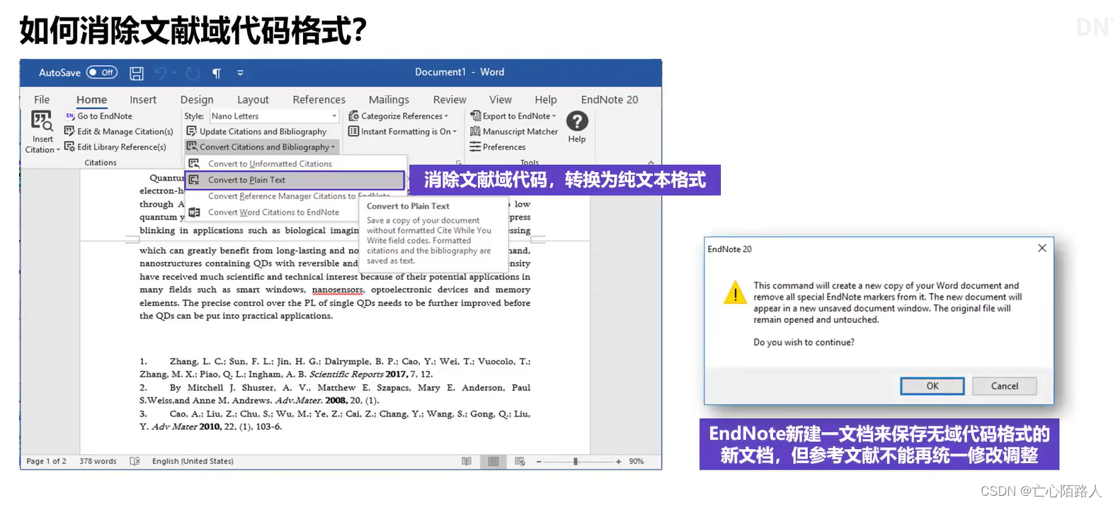This screenshot has height=505, width=1113.
Task: Toggle paragraph marks pilcrow icon
Action: [x=217, y=73]
